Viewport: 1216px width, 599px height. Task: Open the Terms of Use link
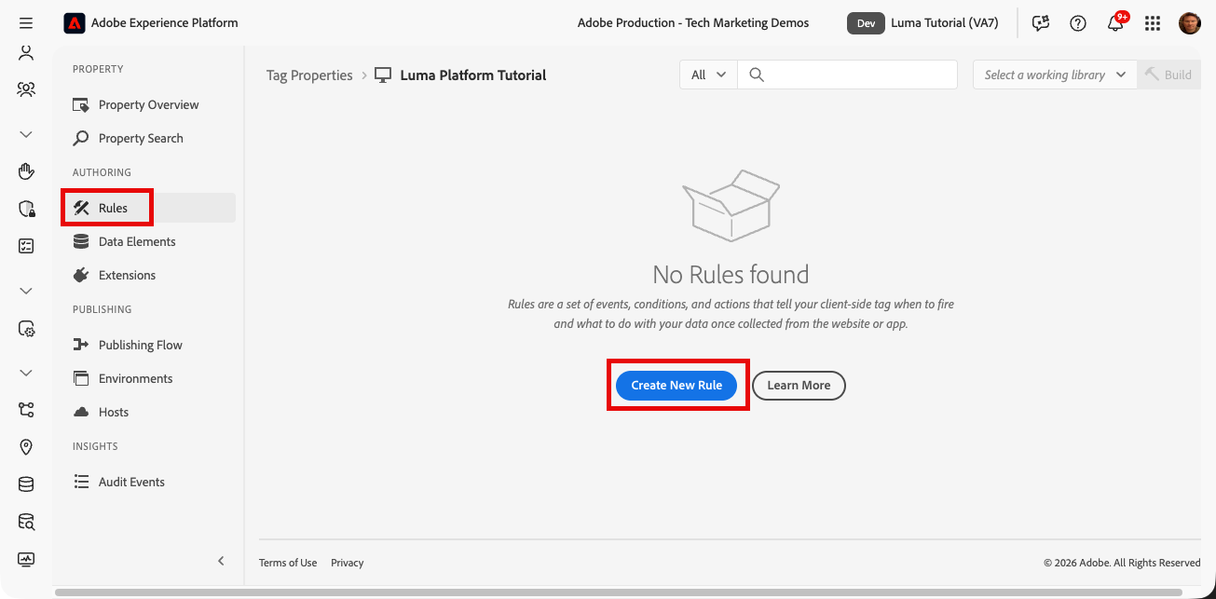[x=288, y=563]
